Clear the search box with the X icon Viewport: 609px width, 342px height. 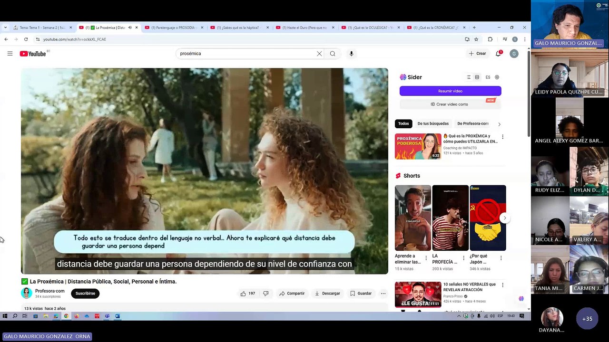click(319, 54)
